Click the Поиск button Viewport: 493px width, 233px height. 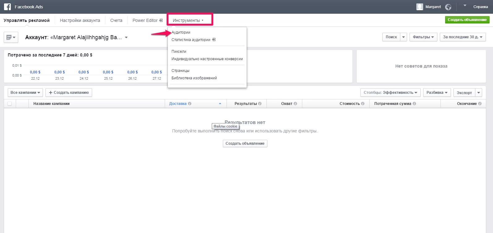tap(391, 37)
